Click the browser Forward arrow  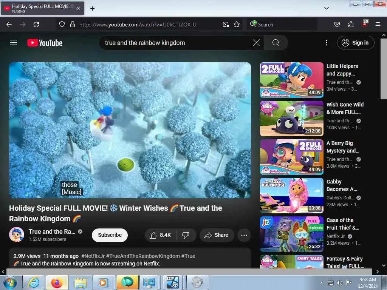[x=22, y=25]
